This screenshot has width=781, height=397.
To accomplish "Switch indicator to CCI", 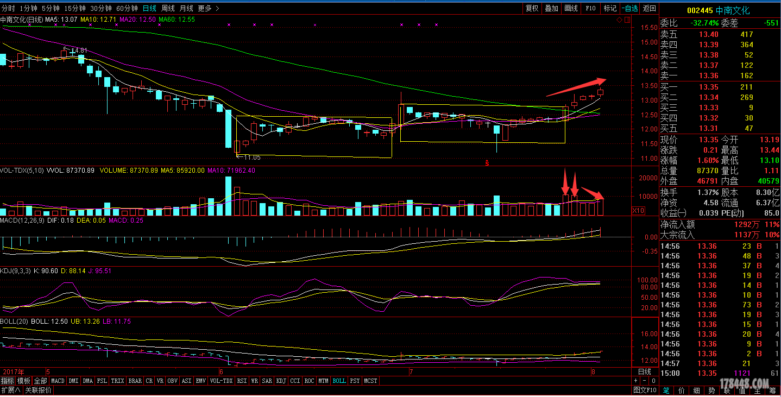I will (295, 381).
